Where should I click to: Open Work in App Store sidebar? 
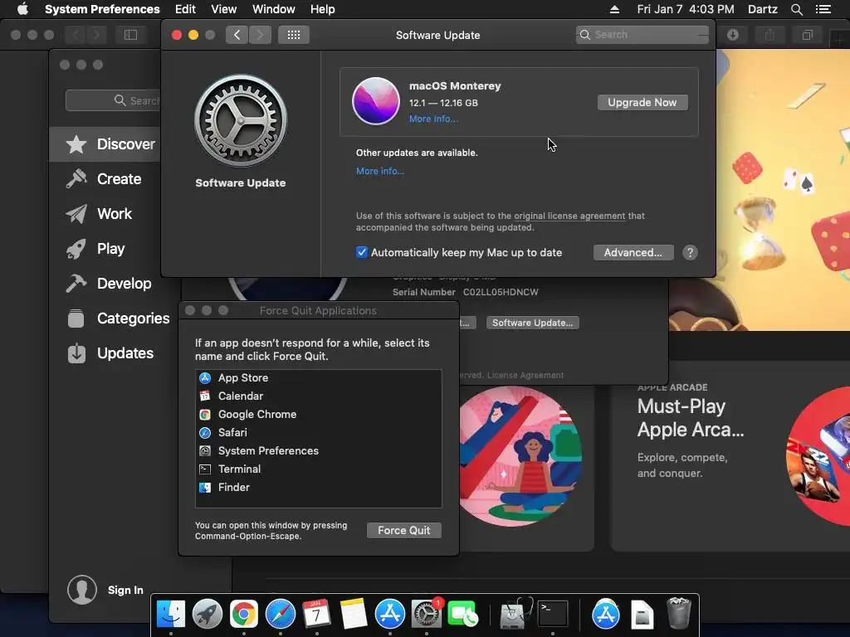[x=100, y=213]
